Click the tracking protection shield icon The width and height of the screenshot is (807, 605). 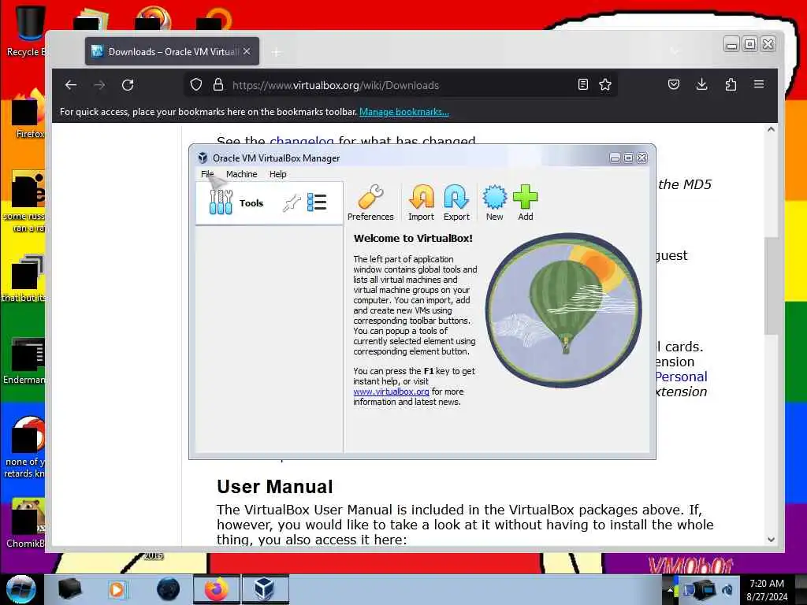[x=196, y=85]
